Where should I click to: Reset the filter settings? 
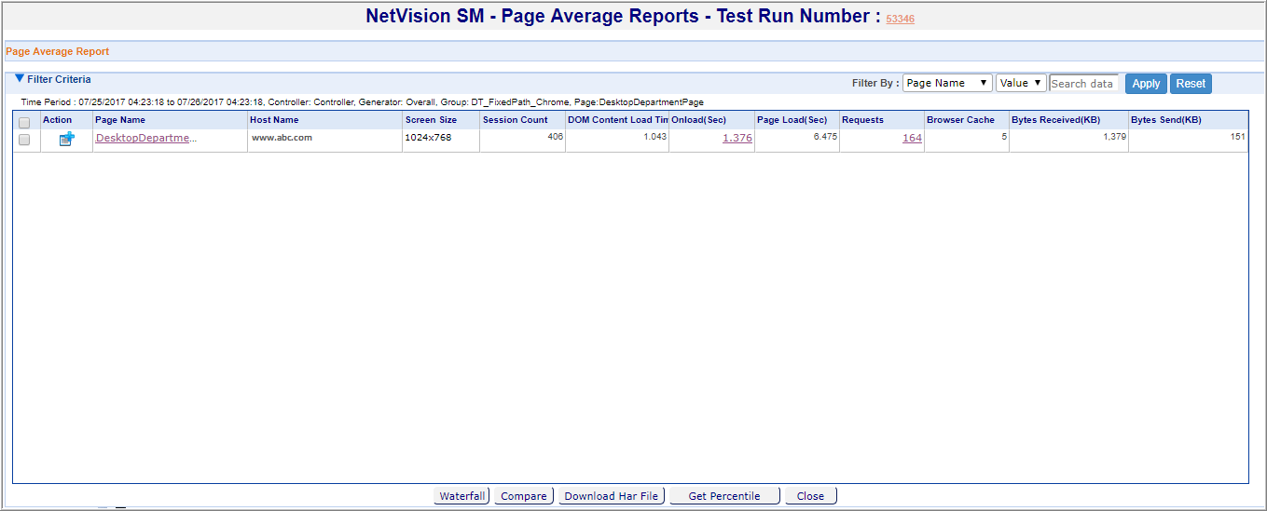(1191, 84)
